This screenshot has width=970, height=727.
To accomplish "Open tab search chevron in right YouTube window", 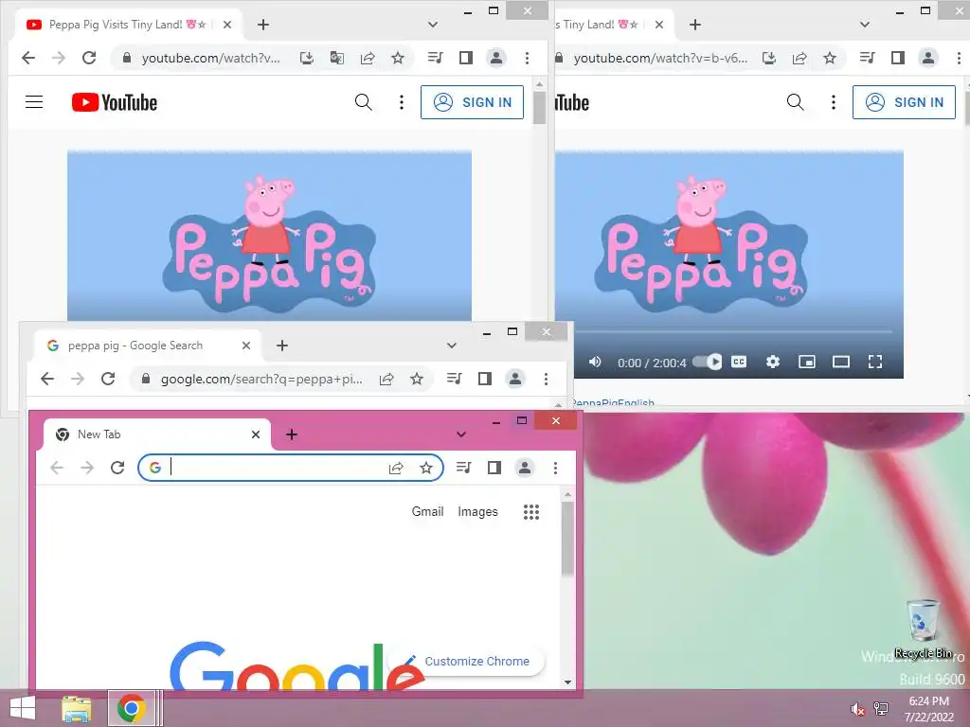I will click(x=865, y=25).
